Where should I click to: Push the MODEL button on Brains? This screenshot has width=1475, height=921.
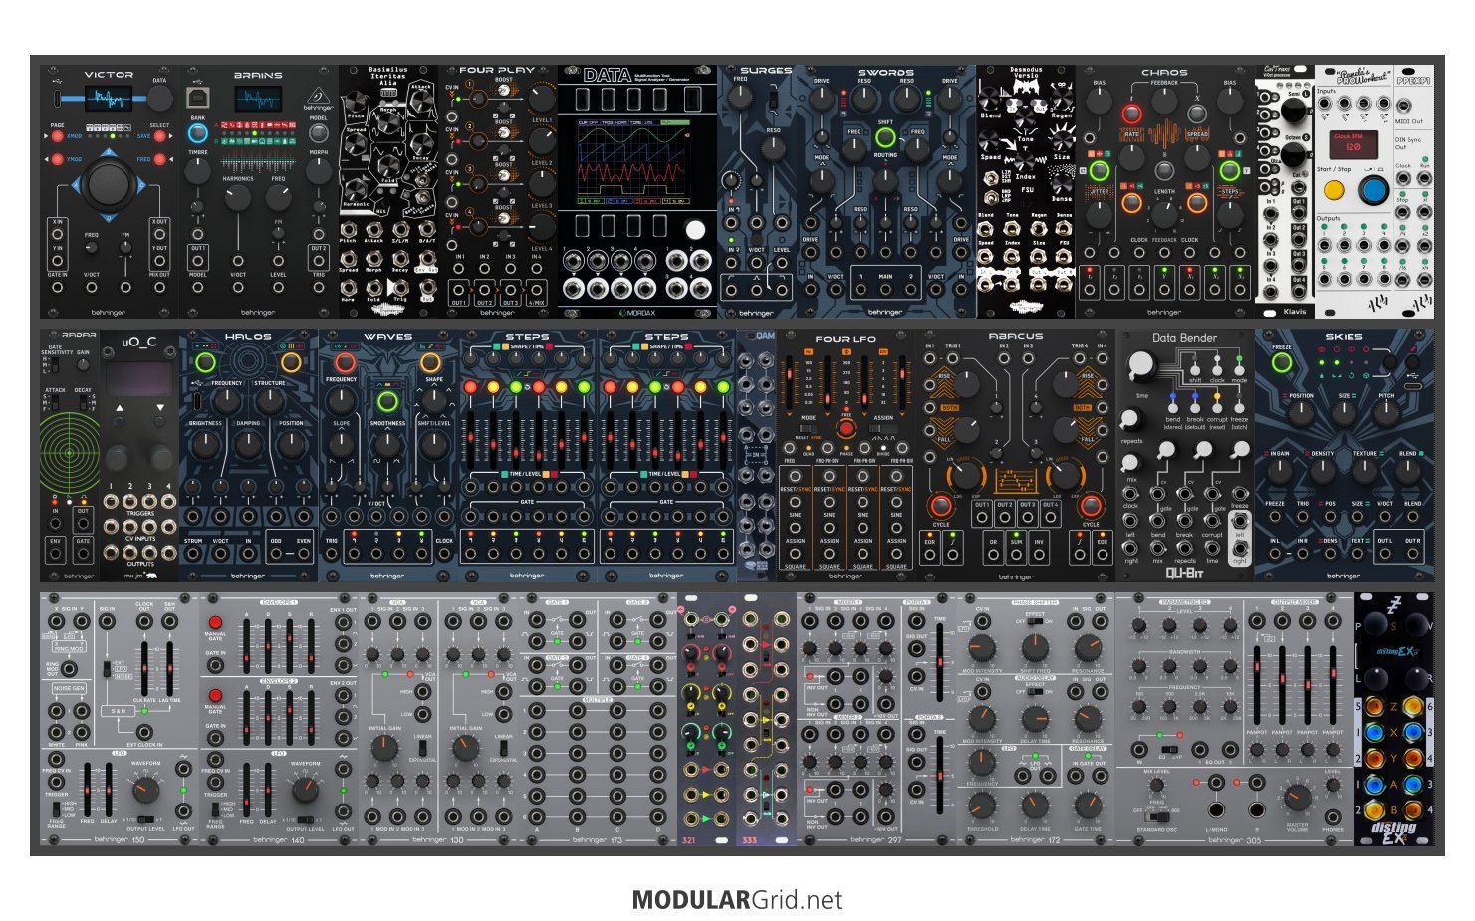[x=318, y=134]
